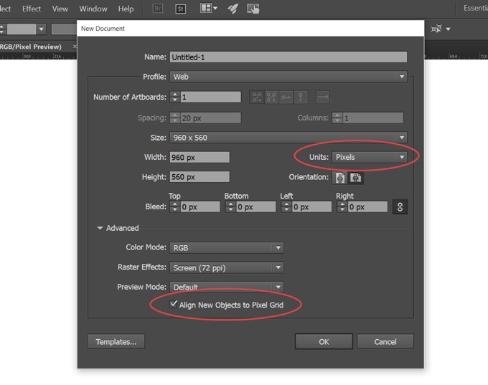The width and height of the screenshot is (488, 385).
Task: Select the Grid by Row artboard layout
Action: 257,97
